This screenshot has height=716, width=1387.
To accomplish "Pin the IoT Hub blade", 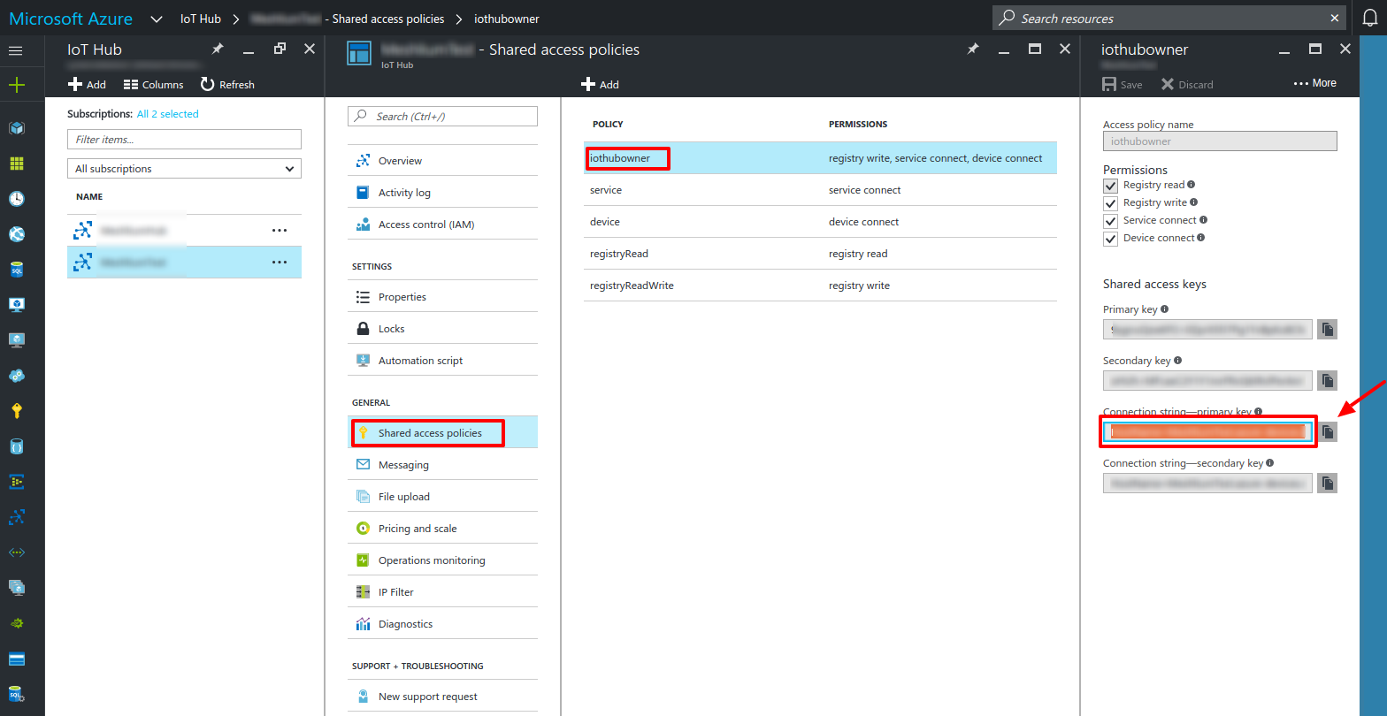I will pyautogui.click(x=218, y=50).
